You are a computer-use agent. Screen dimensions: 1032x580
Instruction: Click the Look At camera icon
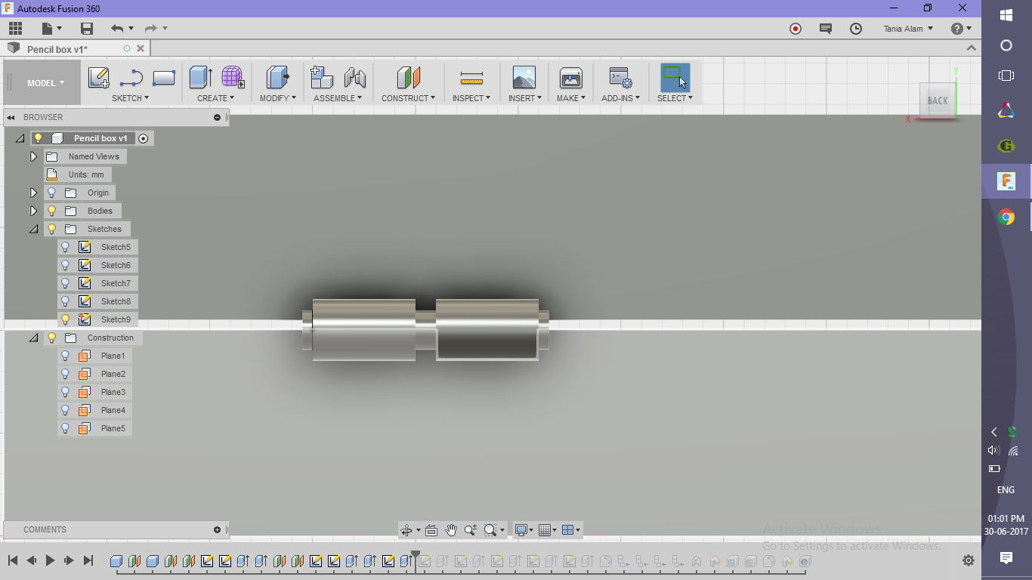[x=431, y=530]
